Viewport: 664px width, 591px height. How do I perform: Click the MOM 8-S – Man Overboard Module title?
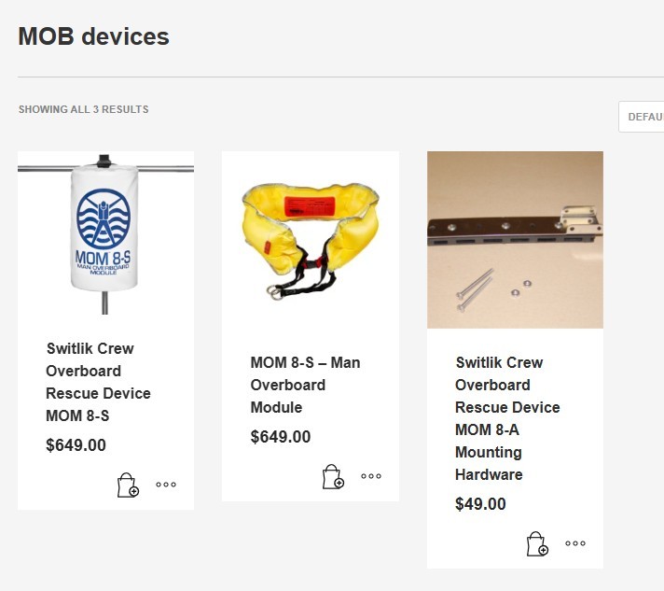305,385
